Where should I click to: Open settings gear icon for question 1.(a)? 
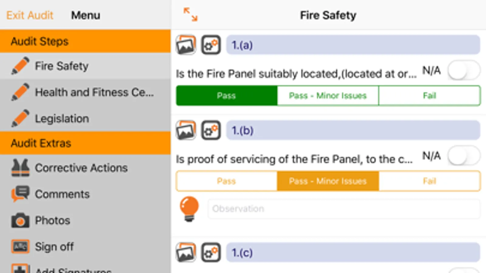click(x=211, y=45)
